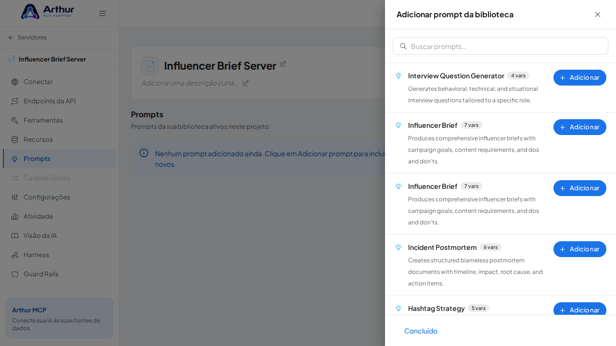Click the Hashtag Strategy title
616x346 pixels.
(436, 309)
